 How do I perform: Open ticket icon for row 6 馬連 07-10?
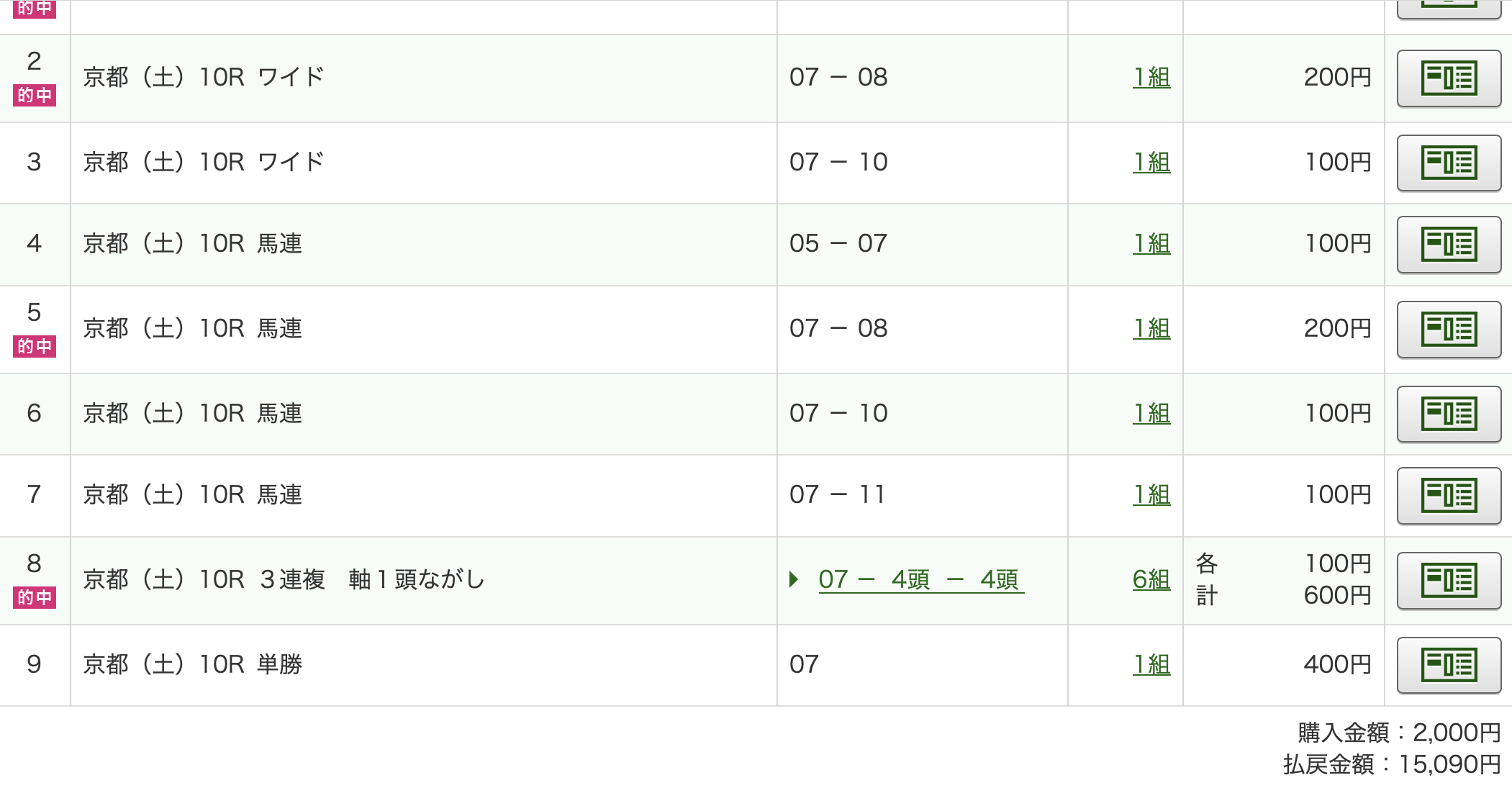1449,414
